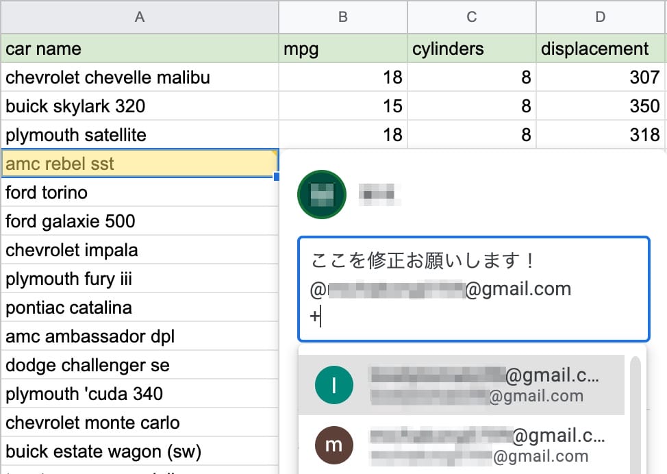This screenshot has width=667, height=474.
Task: Click inside the comment text box
Action: click(x=473, y=288)
